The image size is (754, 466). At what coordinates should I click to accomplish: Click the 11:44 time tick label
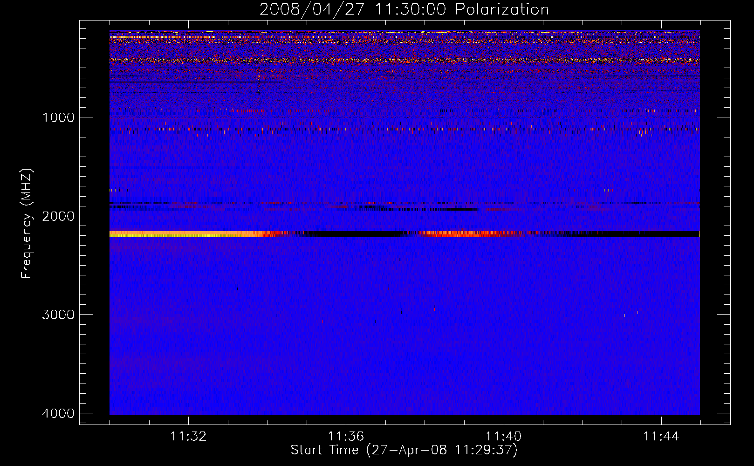[x=661, y=437]
